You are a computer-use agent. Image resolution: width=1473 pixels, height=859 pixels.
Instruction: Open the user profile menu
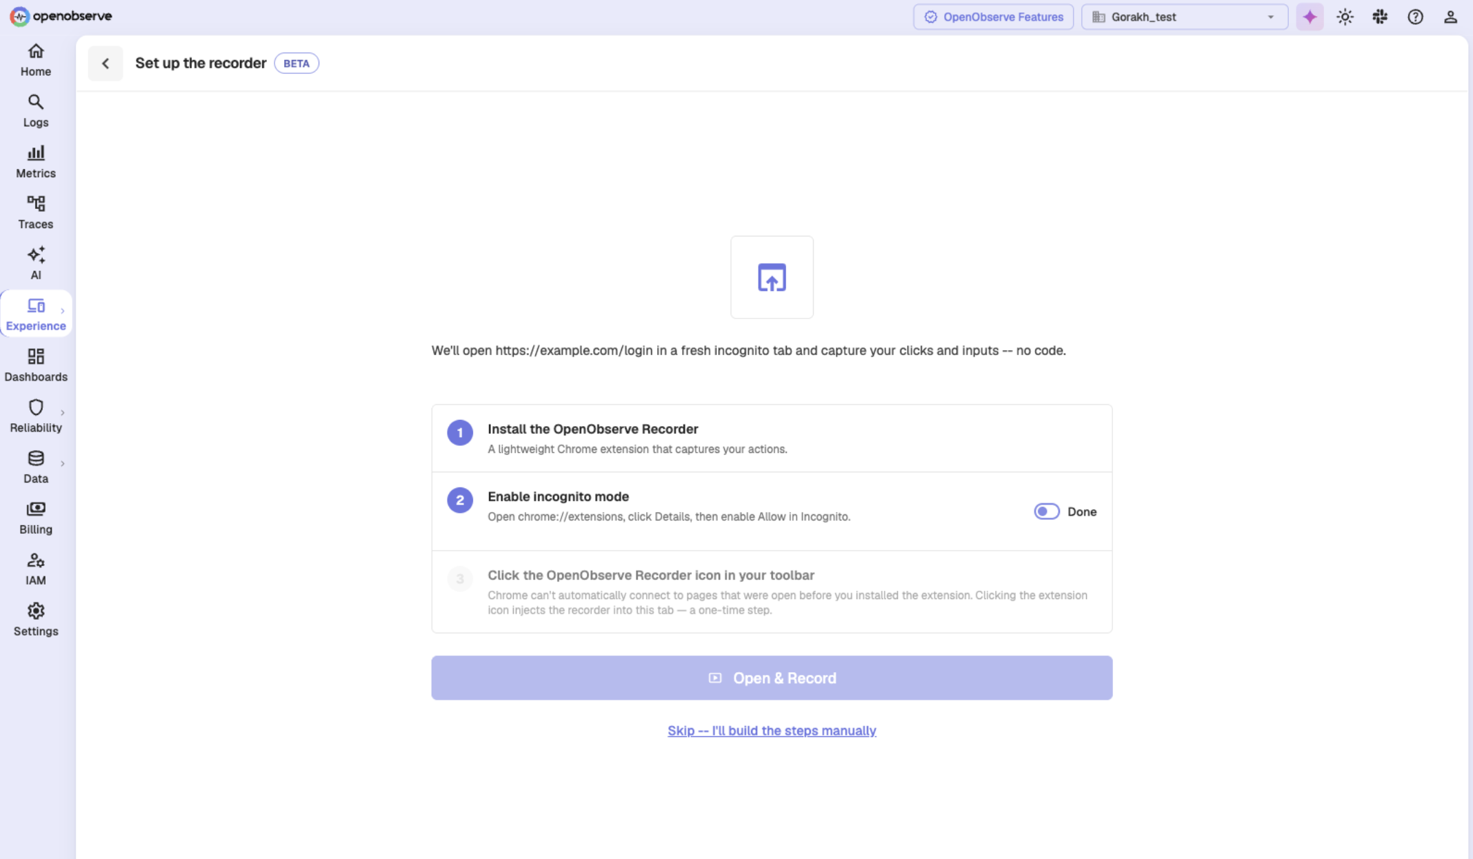coord(1450,17)
